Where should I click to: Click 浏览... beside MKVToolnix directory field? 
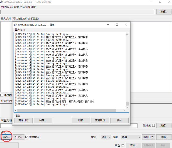click(x=164, y=12)
